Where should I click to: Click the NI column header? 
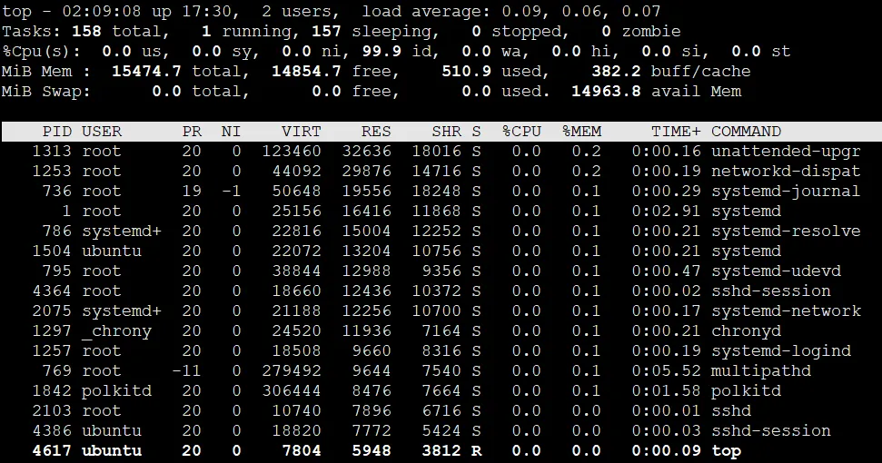[231, 132]
